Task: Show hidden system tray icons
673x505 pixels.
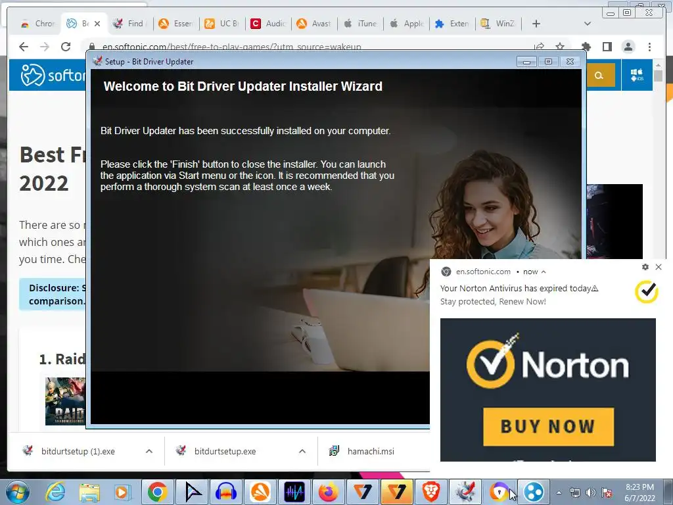Action: 559,493
